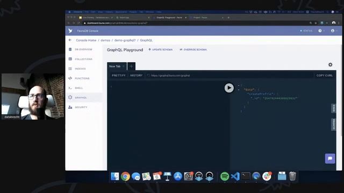
Task: Click Override Schema button
Action: click(x=193, y=50)
